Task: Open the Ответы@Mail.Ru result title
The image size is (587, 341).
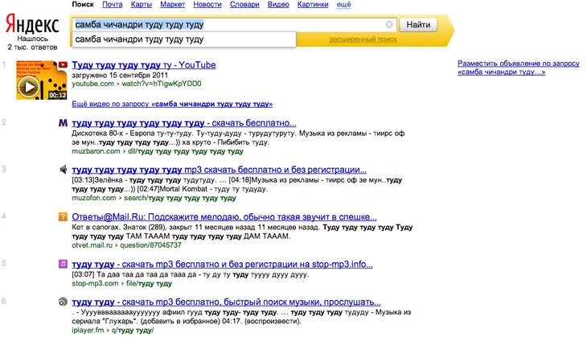Action: tap(224, 216)
